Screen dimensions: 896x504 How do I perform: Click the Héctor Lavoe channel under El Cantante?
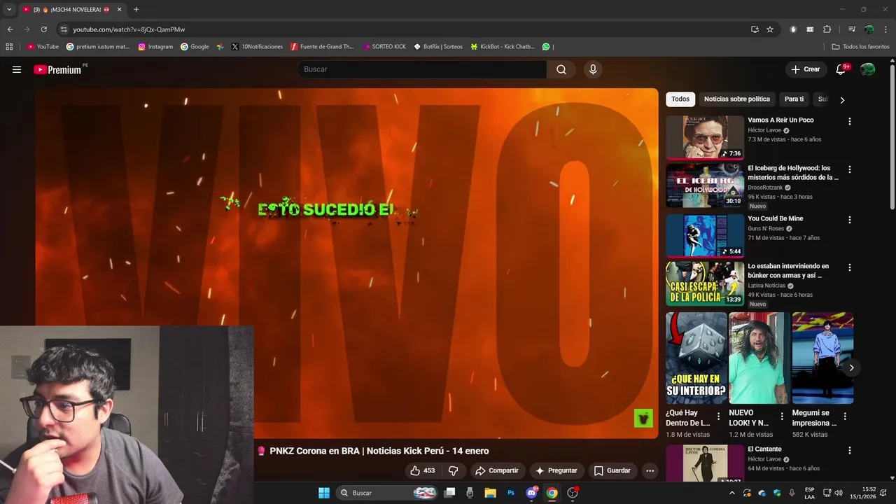[764, 459]
